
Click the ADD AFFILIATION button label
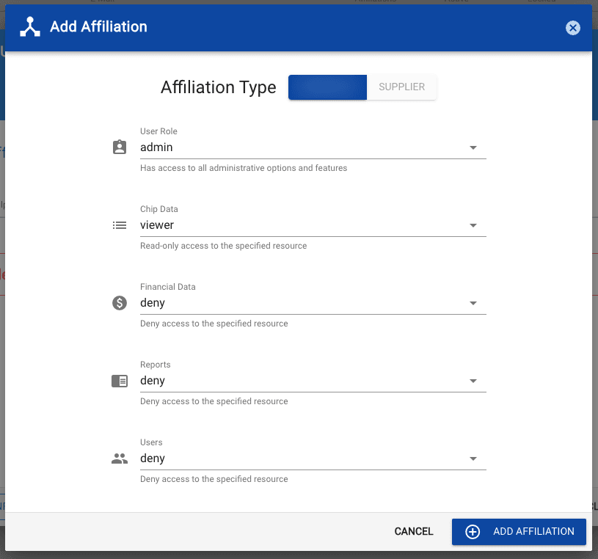(533, 532)
